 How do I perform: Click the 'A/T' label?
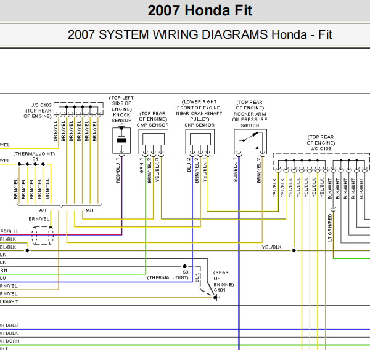tap(43, 210)
